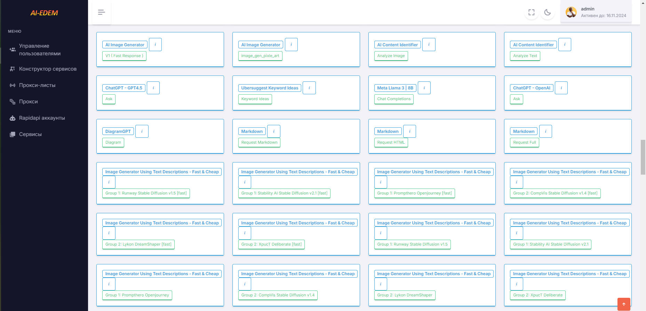The width and height of the screenshot is (646, 311).
Task: Click Ask on the ChatGPT - GPT4.5 card
Action: click(x=109, y=99)
